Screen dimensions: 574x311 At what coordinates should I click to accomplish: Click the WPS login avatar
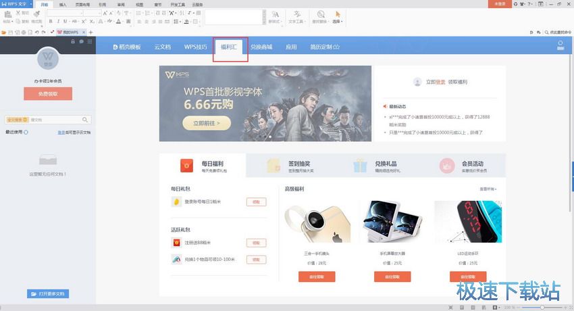(x=48, y=59)
